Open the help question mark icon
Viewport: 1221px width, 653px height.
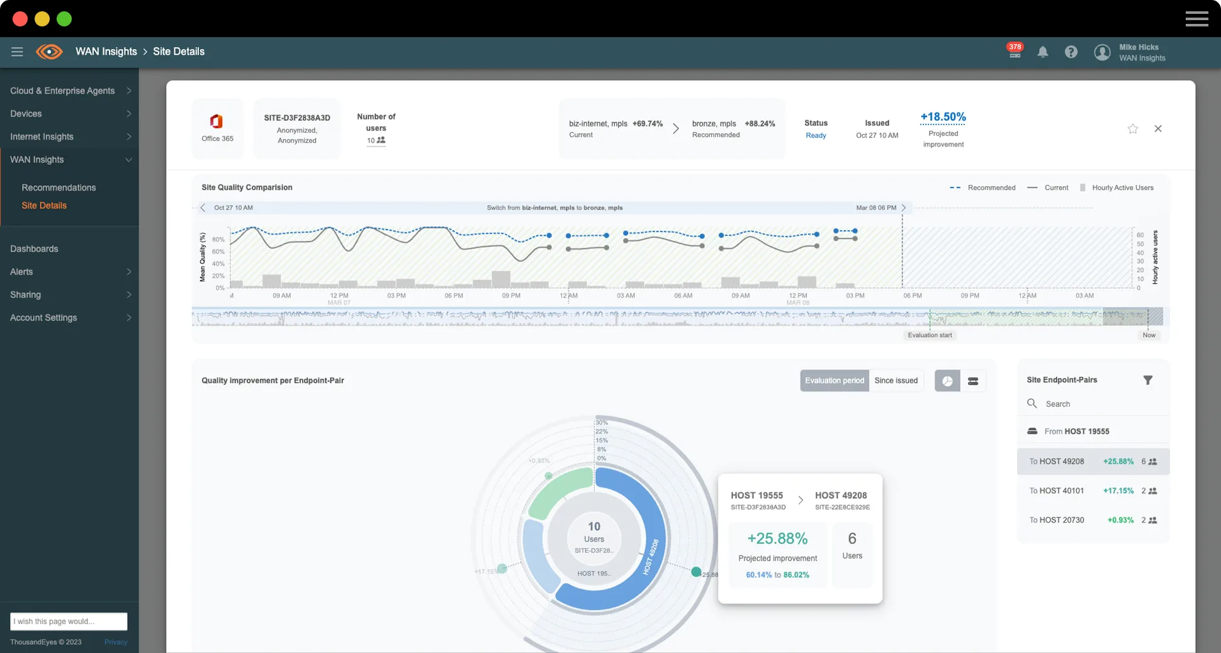1071,52
